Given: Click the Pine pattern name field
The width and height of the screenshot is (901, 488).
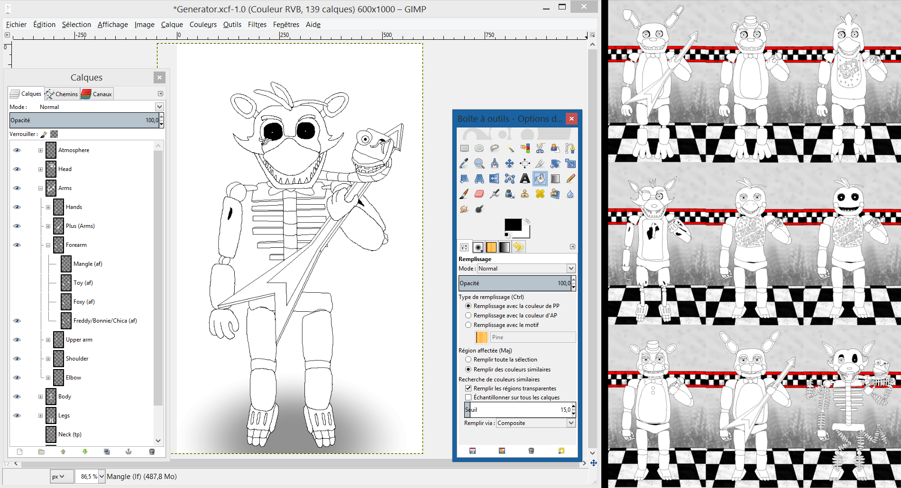Looking at the screenshot, I should coord(533,337).
